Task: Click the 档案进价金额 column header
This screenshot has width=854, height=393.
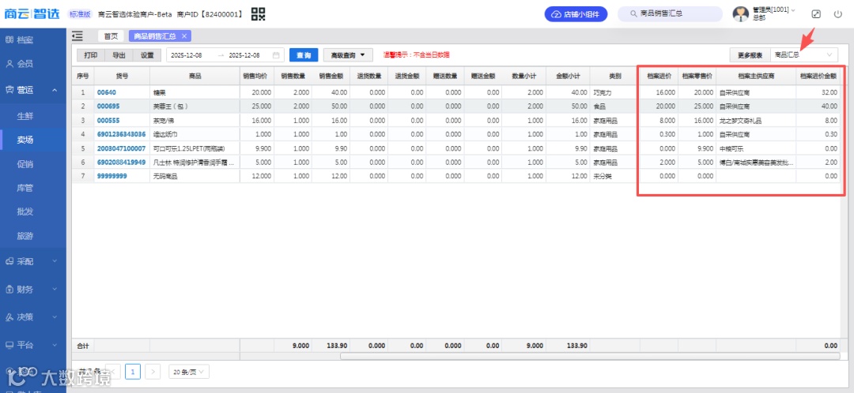Action: pyautogui.click(x=818, y=76)
